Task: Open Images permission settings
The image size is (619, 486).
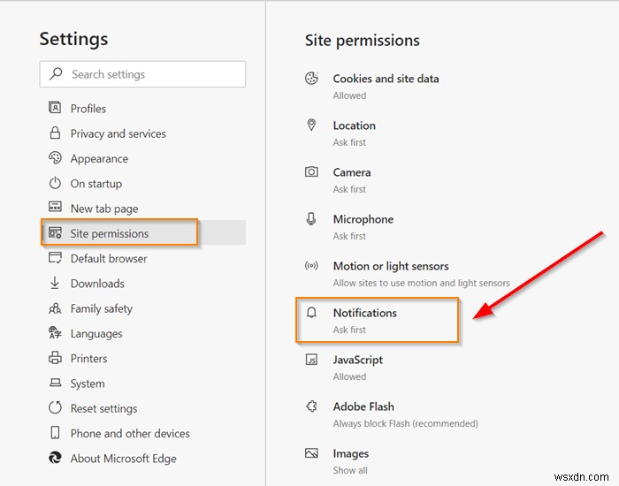Action: pyautogui.click(x=350, y=453)
